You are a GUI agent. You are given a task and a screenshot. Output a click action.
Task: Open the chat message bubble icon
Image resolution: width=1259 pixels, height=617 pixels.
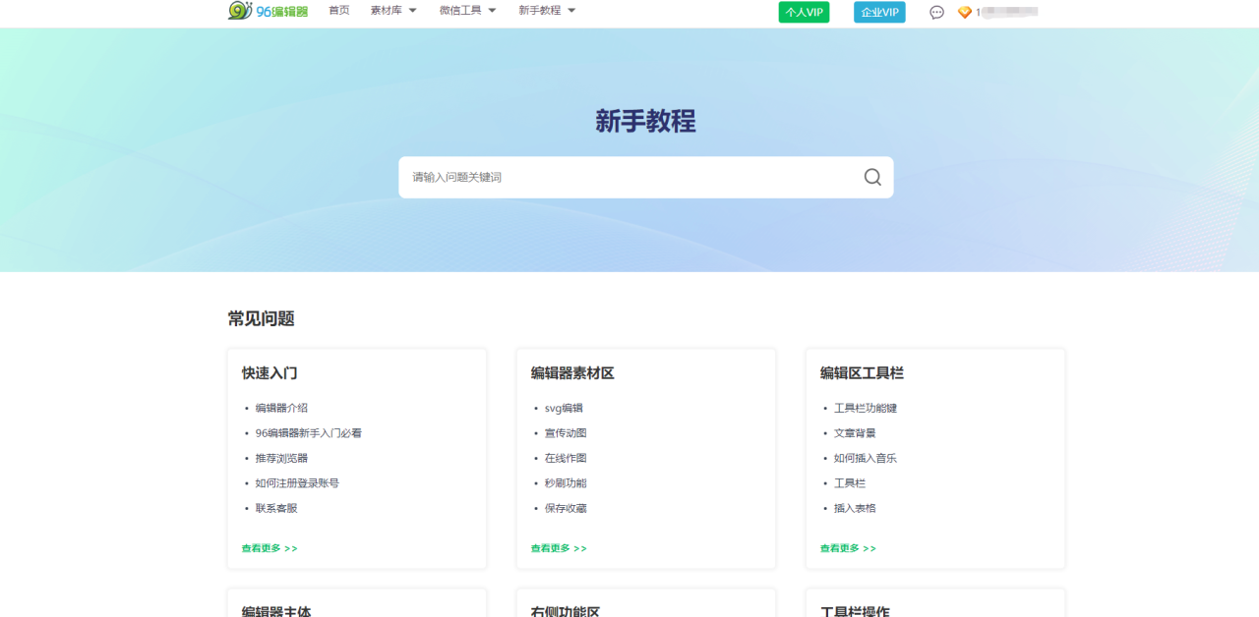tap(936, 13)
